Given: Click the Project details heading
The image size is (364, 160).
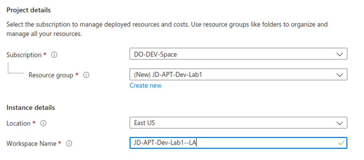Looking at the screenshot, I should pos(28,10).
